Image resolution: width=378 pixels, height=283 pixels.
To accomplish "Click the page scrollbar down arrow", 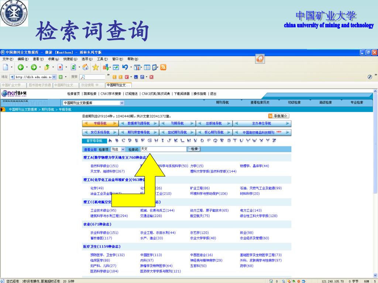I will [x=375, y=275].
